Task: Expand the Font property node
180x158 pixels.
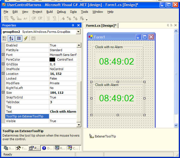Action: (x=3, y=55)
